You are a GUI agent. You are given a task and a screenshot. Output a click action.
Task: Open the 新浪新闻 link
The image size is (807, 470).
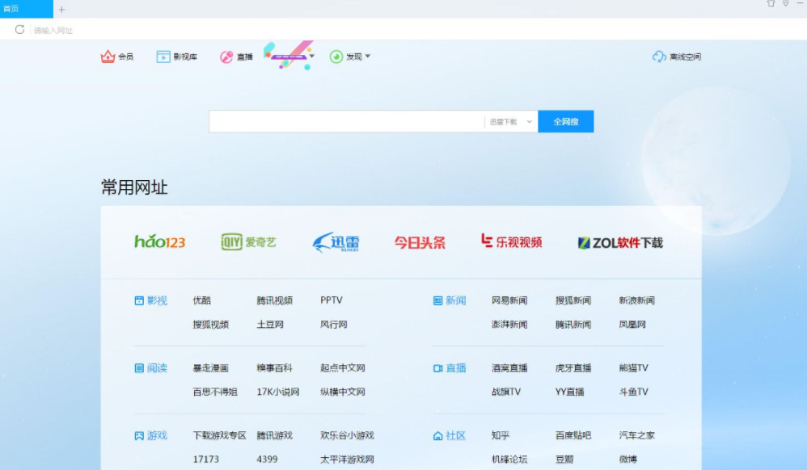636,300
